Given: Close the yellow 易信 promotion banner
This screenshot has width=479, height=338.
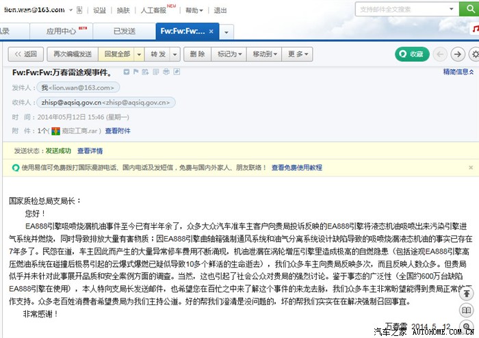Looking at the screenshot, I should pyautogui.click(x=472, y=167).
